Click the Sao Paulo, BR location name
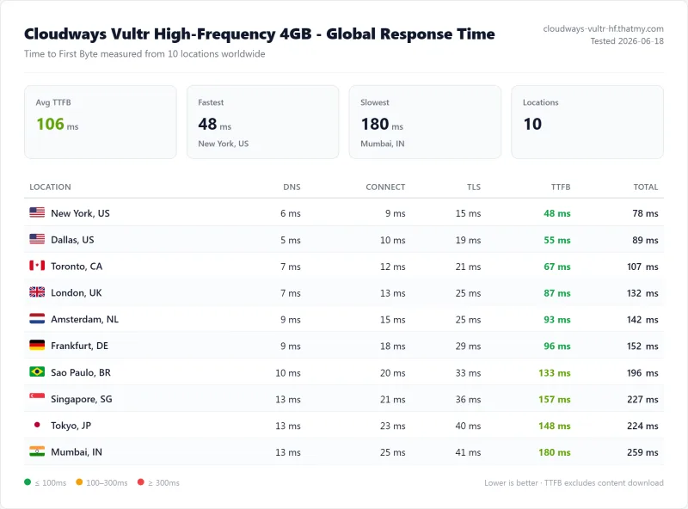This screenshot has height=509, width=688. (81, 372)
